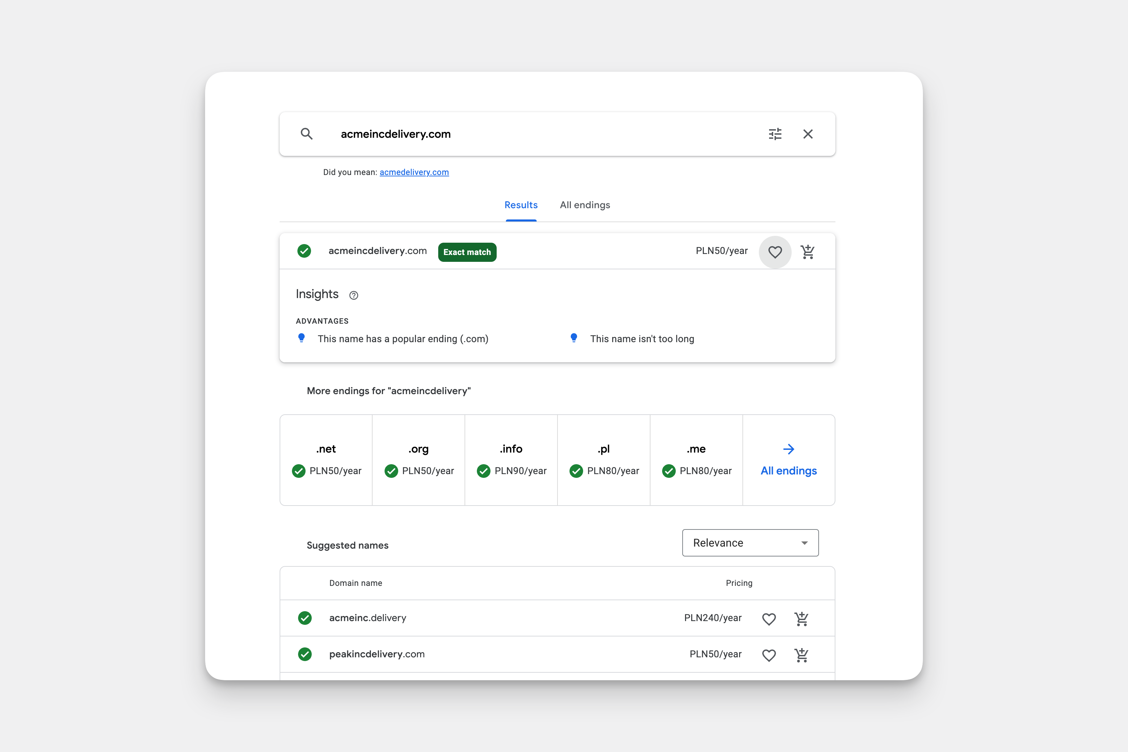Screen dimensions: 1128x752
Task: Add acmeinc.delivery to cart
Action: [x=802, y=619]
